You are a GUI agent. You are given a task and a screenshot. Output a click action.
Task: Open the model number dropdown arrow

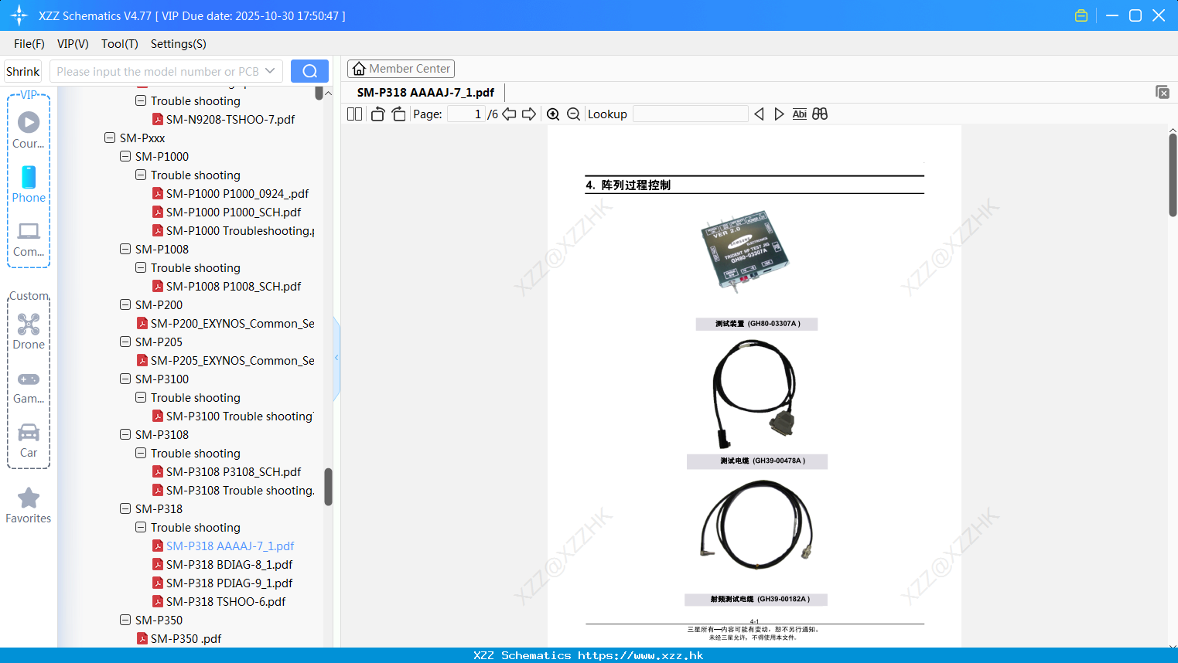tap(270, 71)
